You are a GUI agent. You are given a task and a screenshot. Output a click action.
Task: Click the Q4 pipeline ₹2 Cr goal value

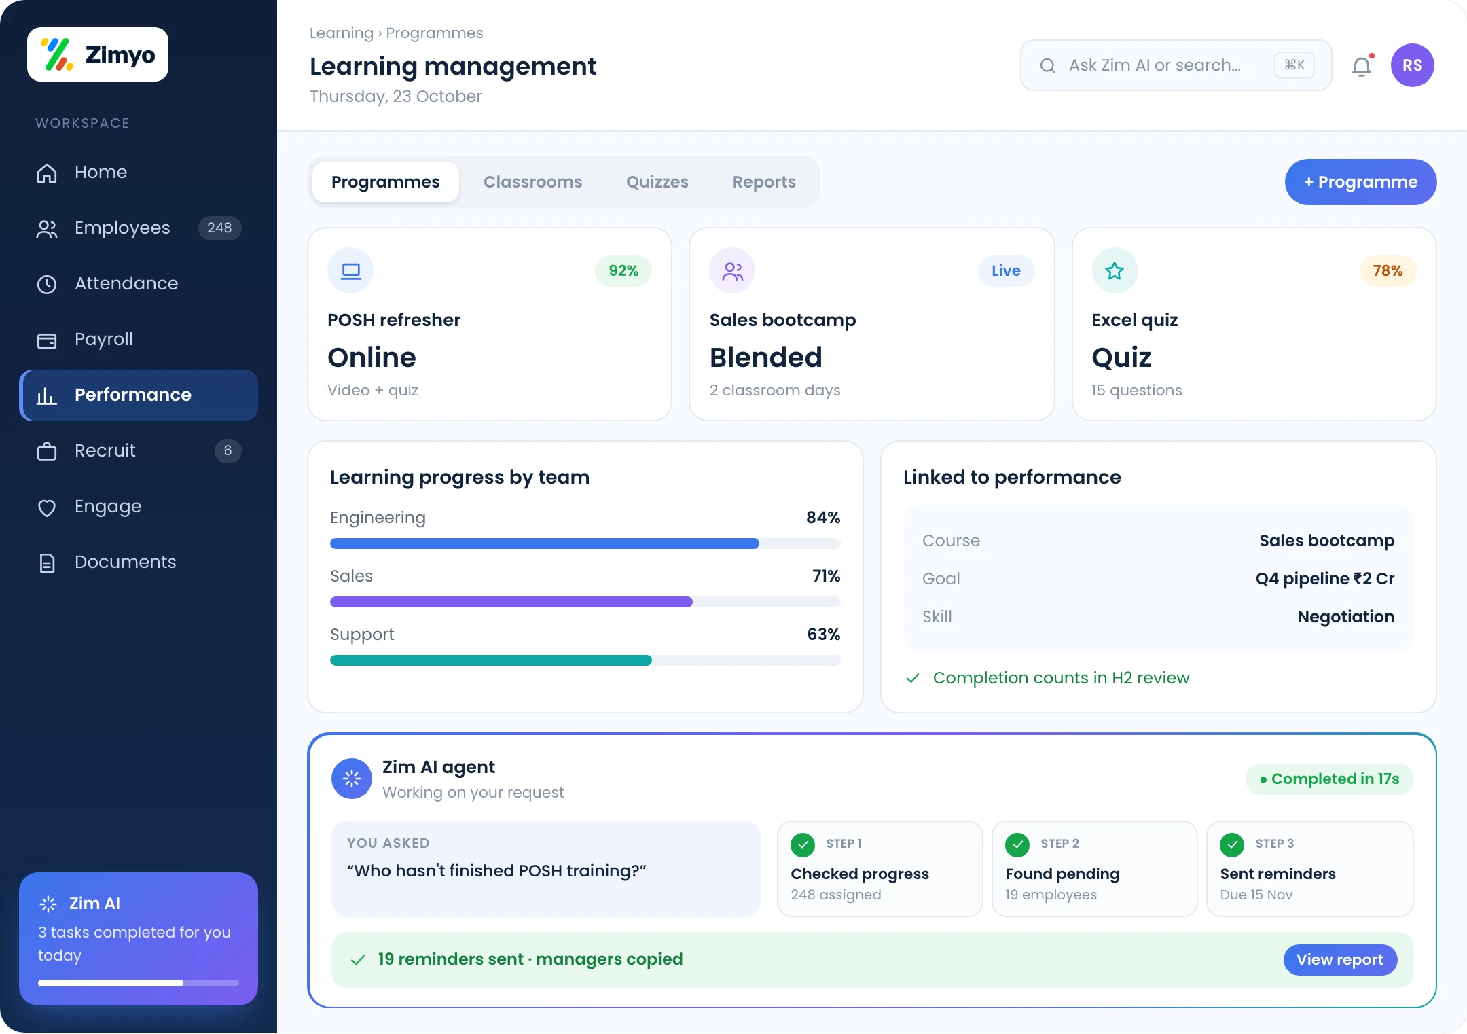coord(1325,579)
